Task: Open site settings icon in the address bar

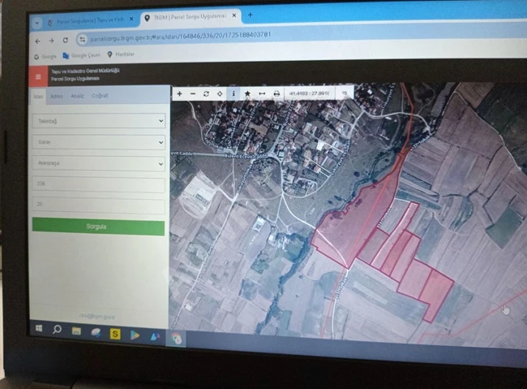Action: [82, 40]
